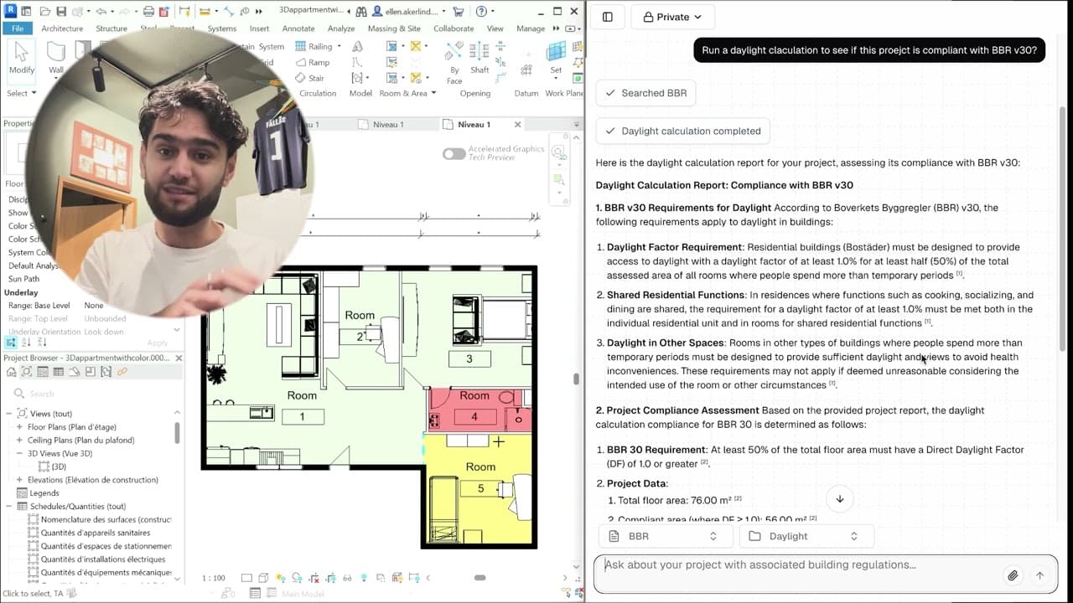Click the Shaft opening tool

tap(479, 57)
